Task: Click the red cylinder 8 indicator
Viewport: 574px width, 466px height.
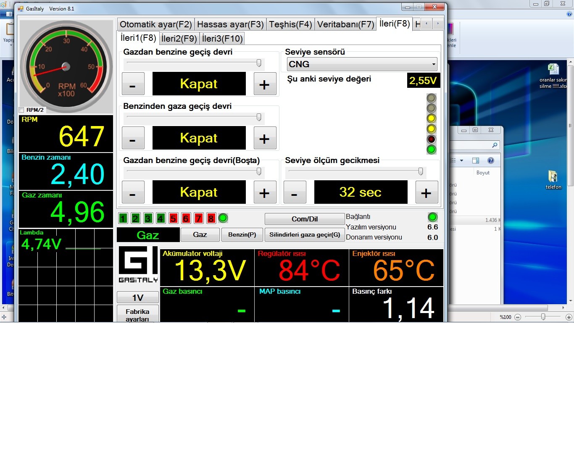Action: click(x=211, y=218)
